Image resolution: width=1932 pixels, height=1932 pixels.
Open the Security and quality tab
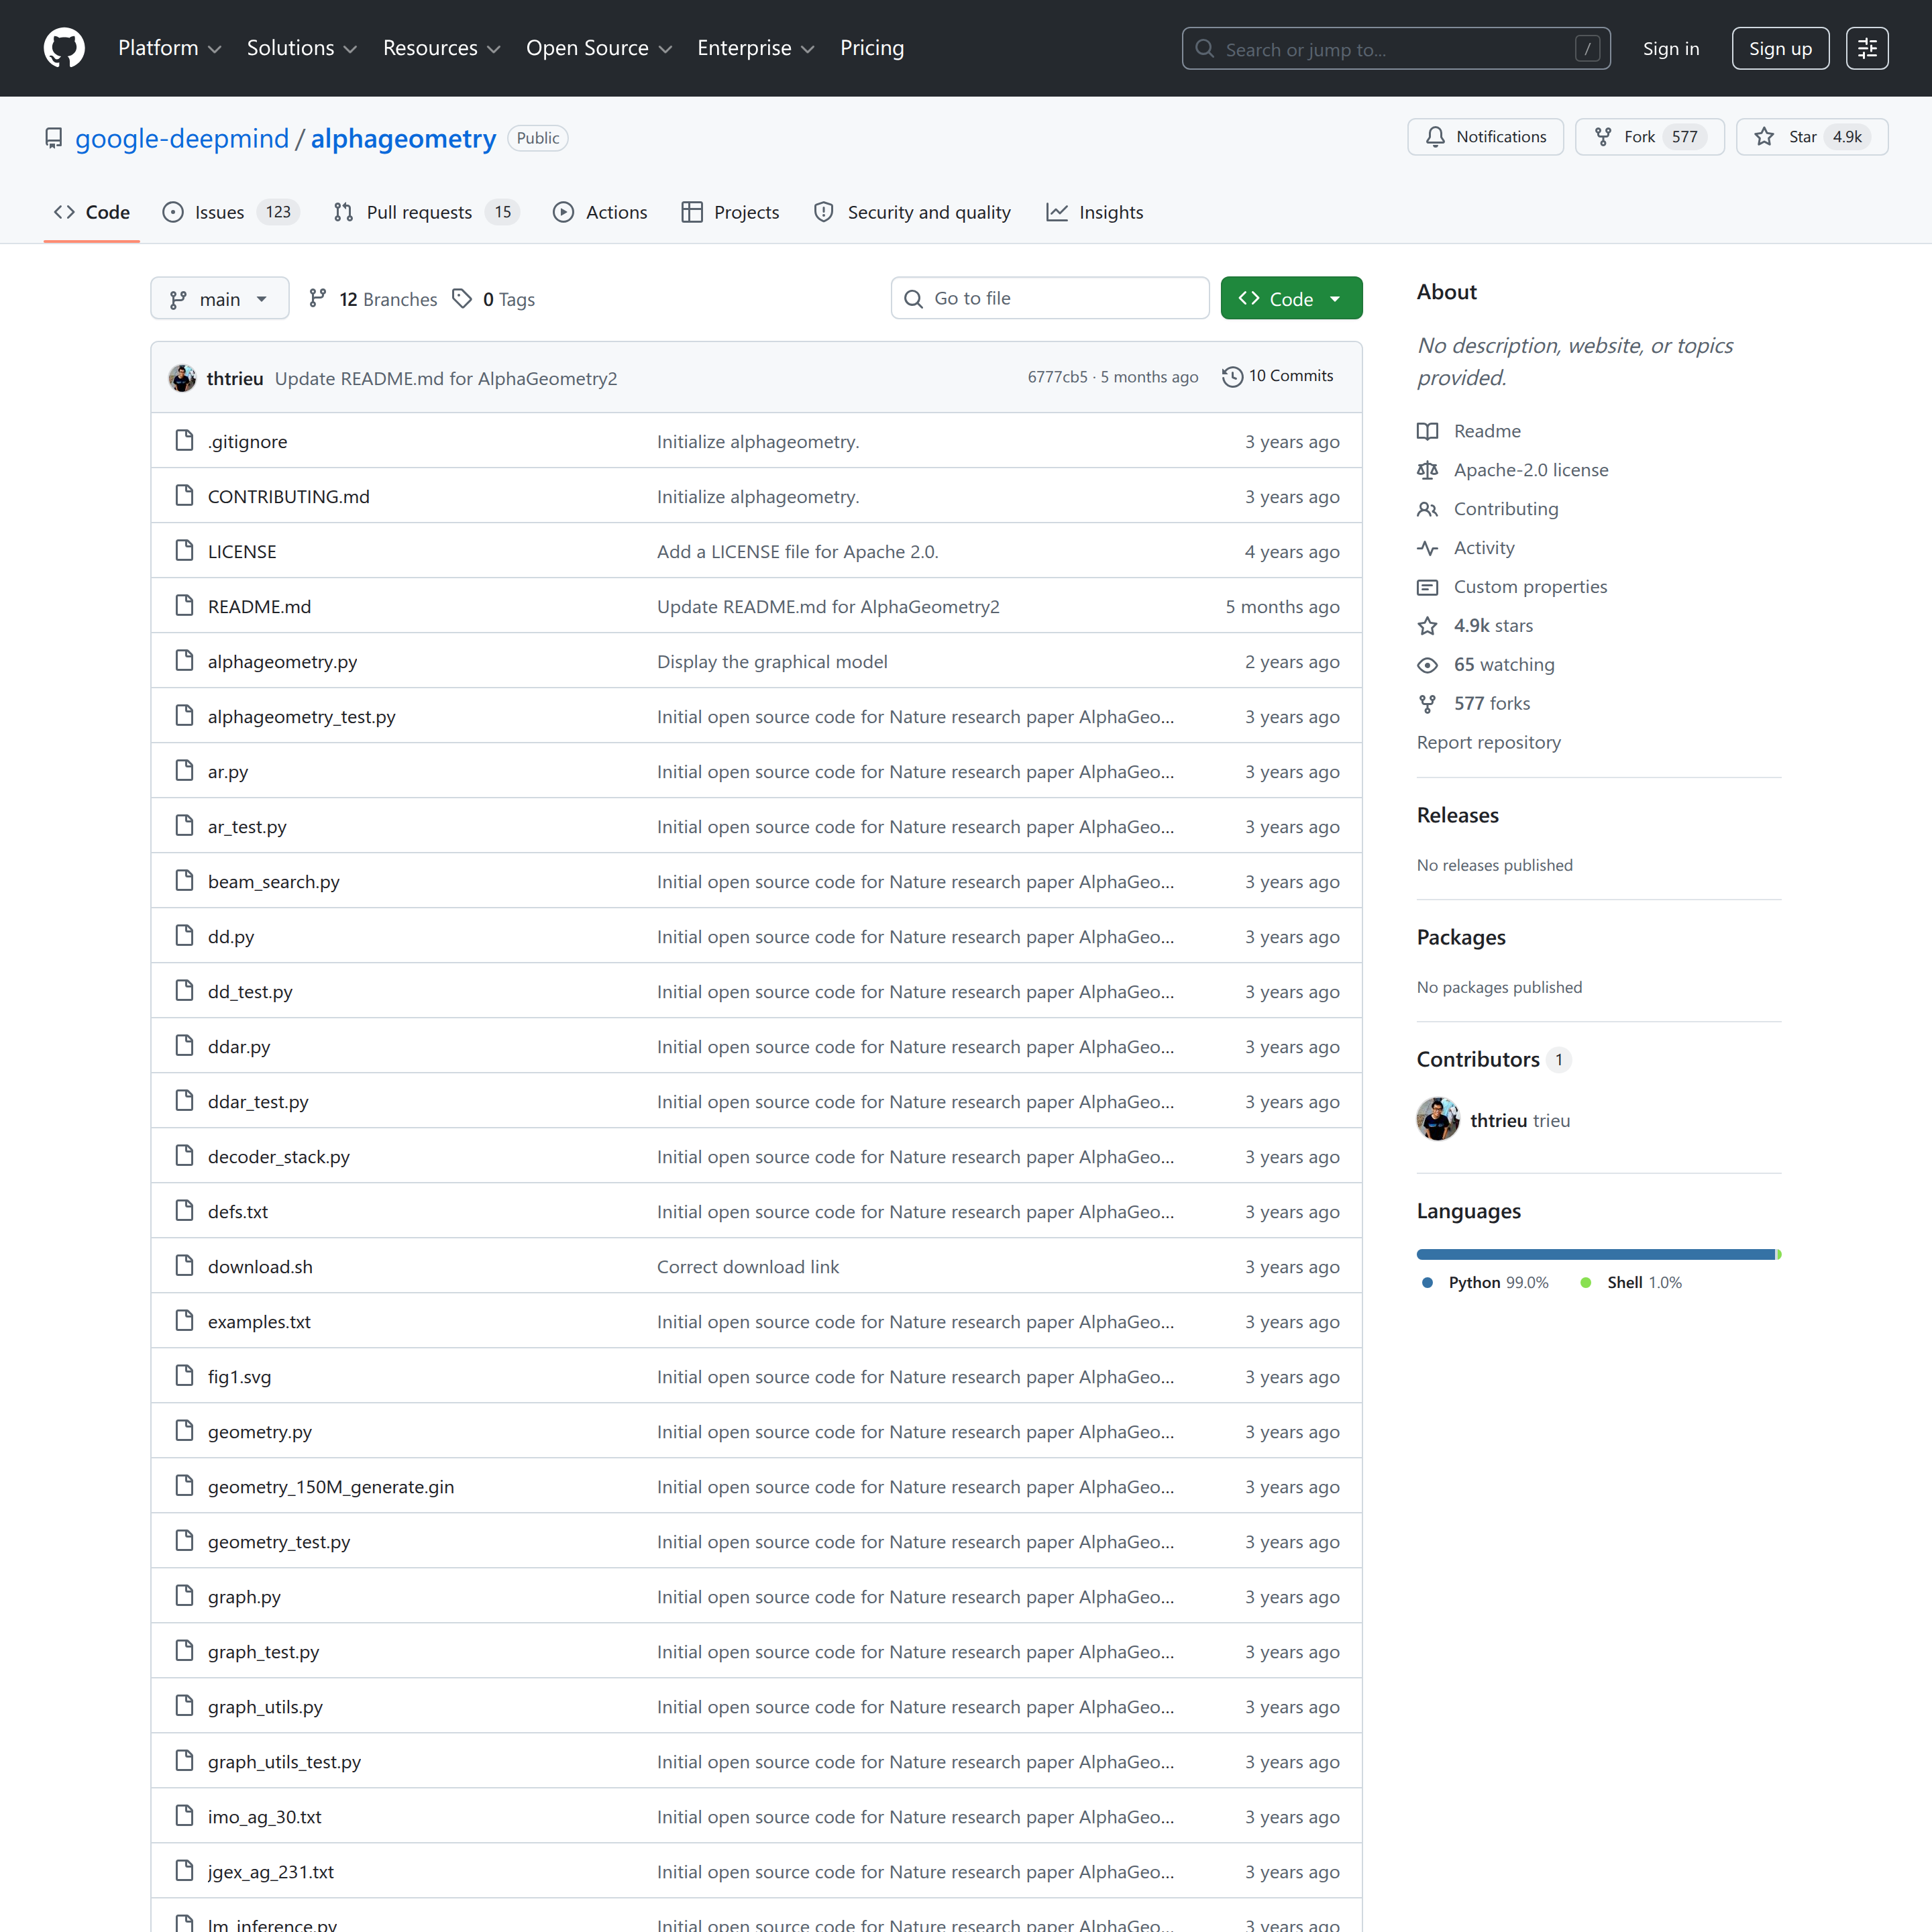(912, 212)
